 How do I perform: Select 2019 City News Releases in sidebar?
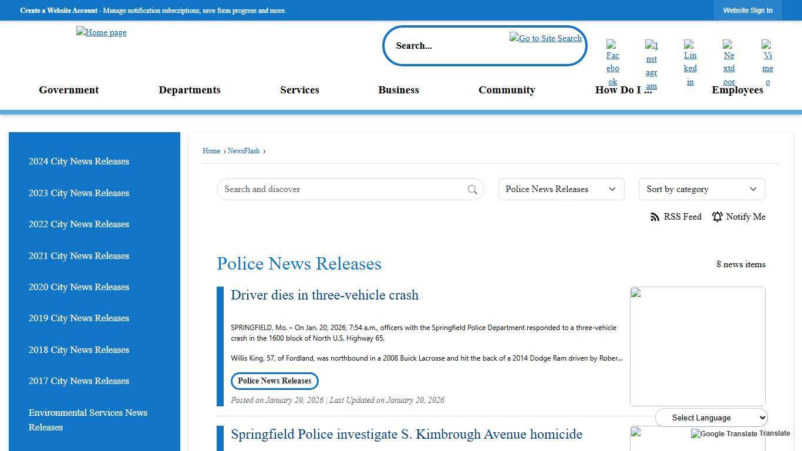coord(79,318)
